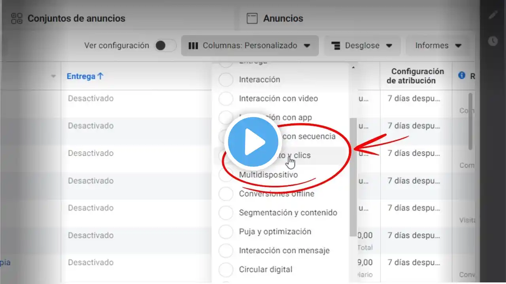Select the Puja y optimización radio option

click(226, 232)
